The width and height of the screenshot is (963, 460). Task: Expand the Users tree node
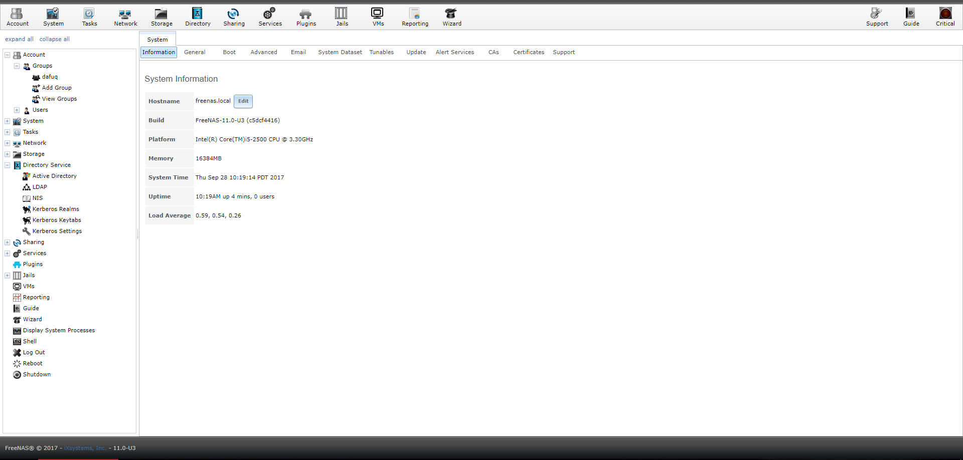[x=17, y=110]
